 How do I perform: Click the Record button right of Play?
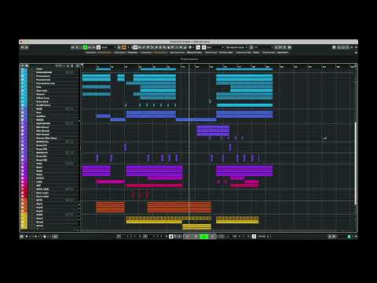[213, 237]
